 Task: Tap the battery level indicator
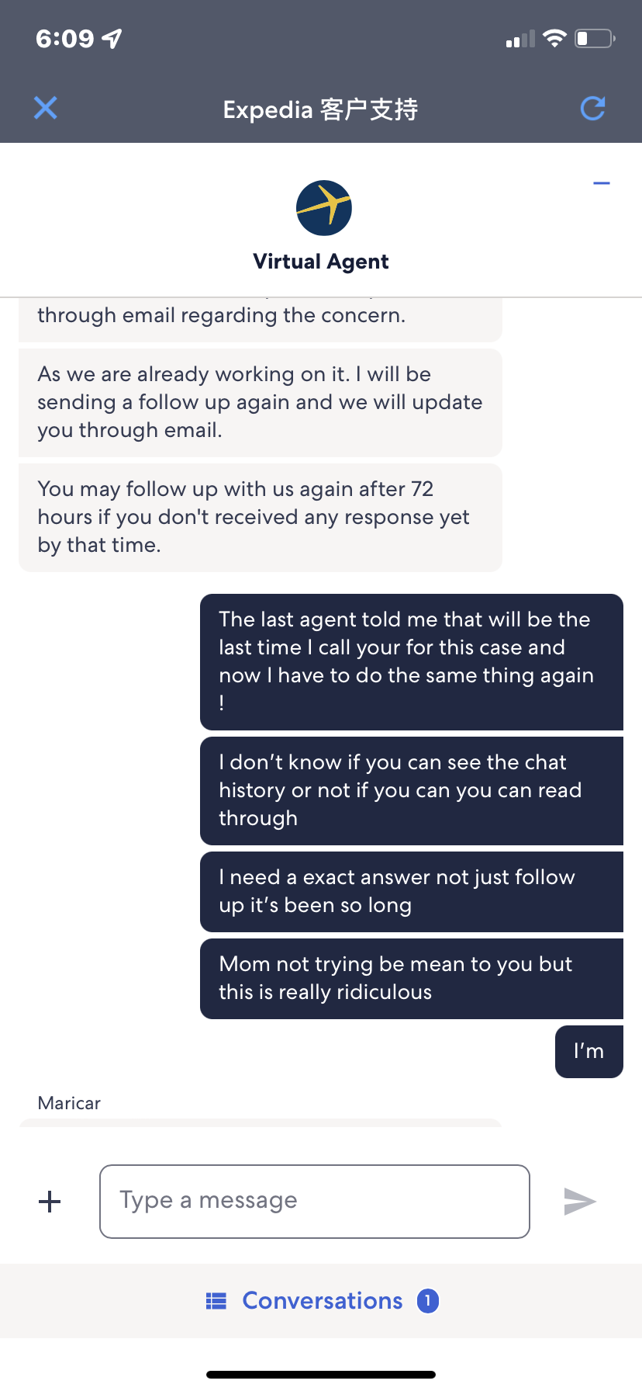592,38
